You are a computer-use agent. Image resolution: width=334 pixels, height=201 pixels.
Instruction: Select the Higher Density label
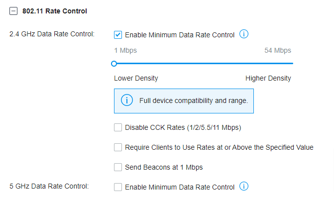[x=268, y=78]
